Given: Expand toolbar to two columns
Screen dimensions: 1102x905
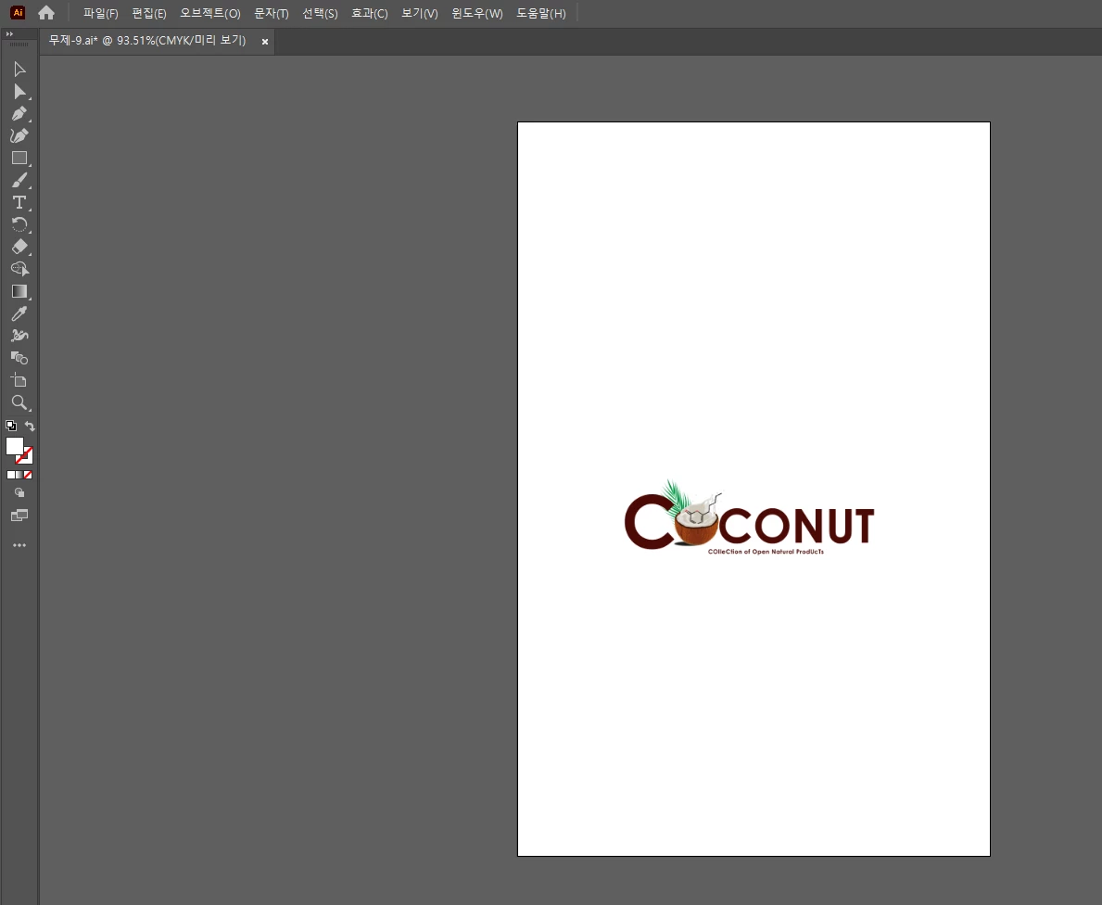Looking at the screenshot, I should coord(10,33).
